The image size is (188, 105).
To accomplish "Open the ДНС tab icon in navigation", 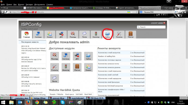I will coord(61,35).
